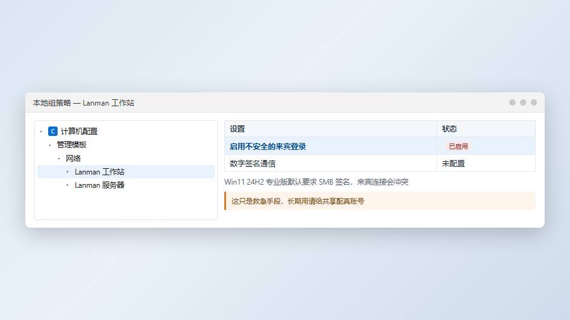
Task: Collapse the 计算机配置 tree node arrow
Action: [41, 132]
